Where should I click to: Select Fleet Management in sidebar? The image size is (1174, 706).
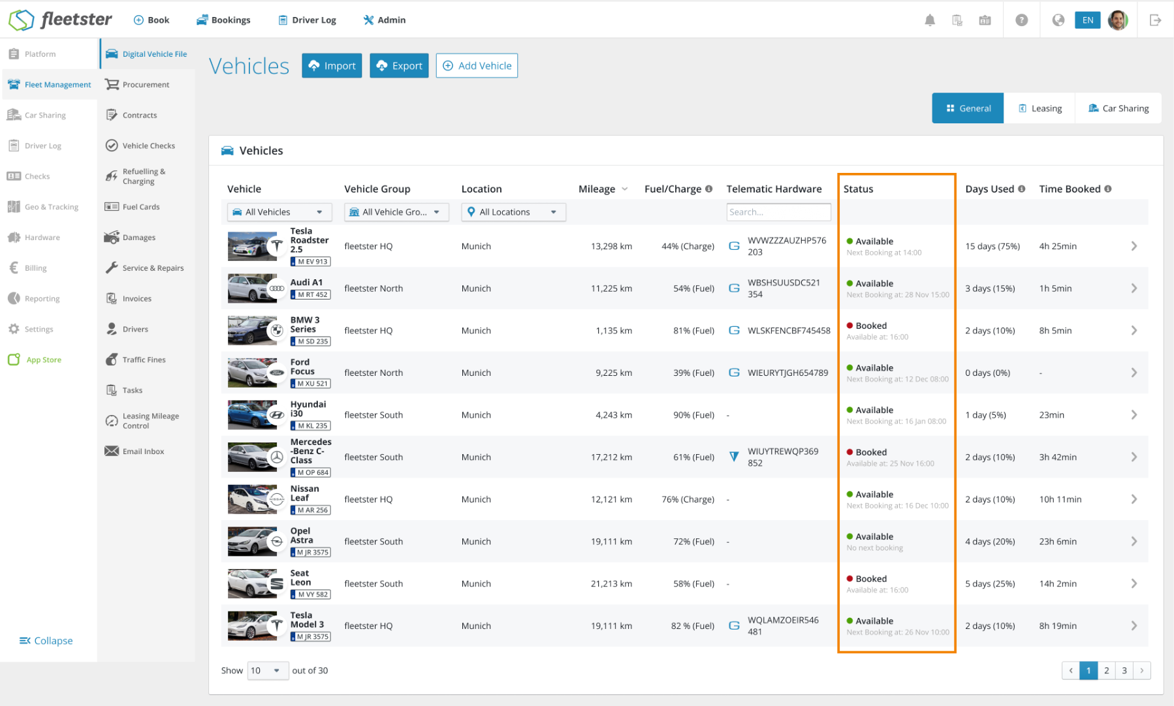click(50, 85)
